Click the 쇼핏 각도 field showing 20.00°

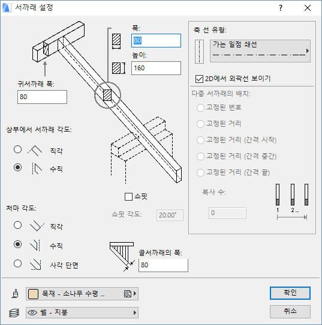[x=170, y=215]
